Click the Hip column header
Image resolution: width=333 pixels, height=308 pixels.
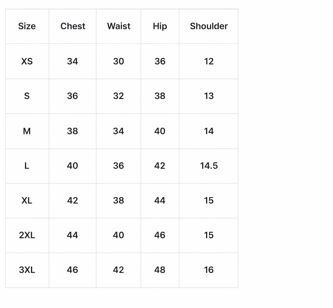coord(160,26)
